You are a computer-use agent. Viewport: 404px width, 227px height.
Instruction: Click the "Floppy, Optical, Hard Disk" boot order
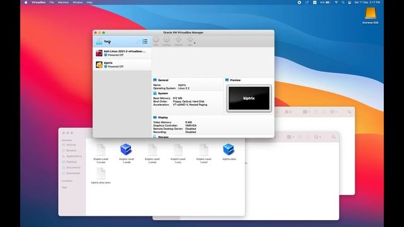pos(189,102)
